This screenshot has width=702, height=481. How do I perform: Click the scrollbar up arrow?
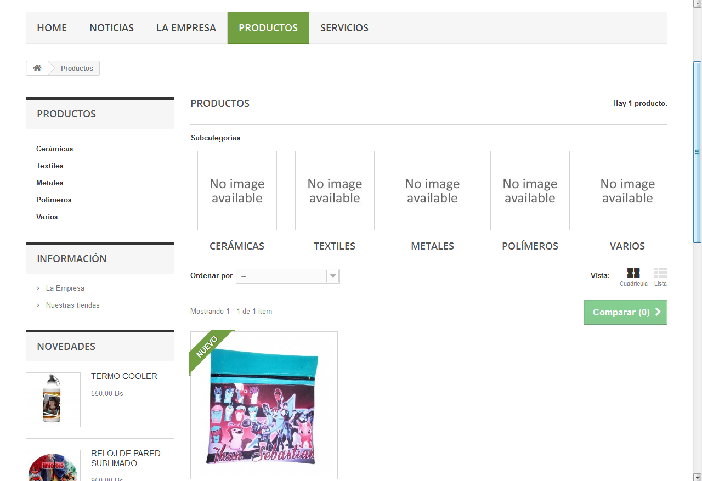[697, 5]
